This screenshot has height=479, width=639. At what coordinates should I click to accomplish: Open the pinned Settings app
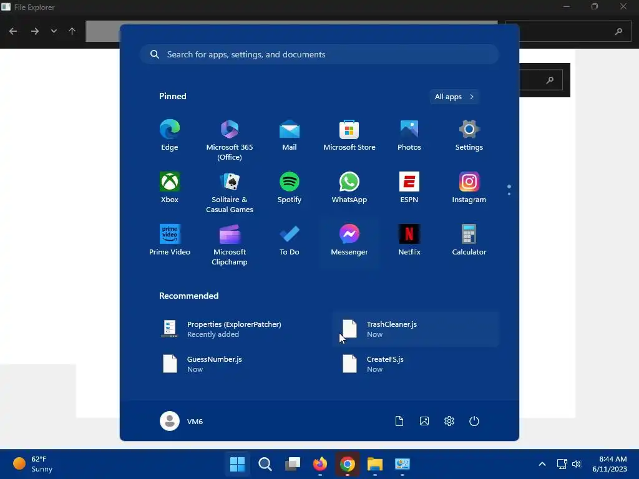coord(469,135)
